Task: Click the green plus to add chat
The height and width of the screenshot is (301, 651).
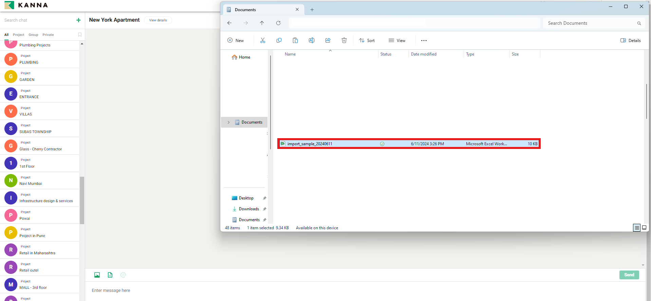Action: [78, 20]
